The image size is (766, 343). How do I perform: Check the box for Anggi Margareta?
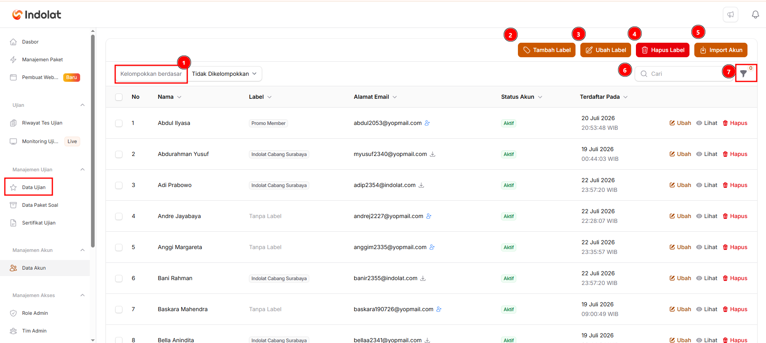[x=119, y=247]
